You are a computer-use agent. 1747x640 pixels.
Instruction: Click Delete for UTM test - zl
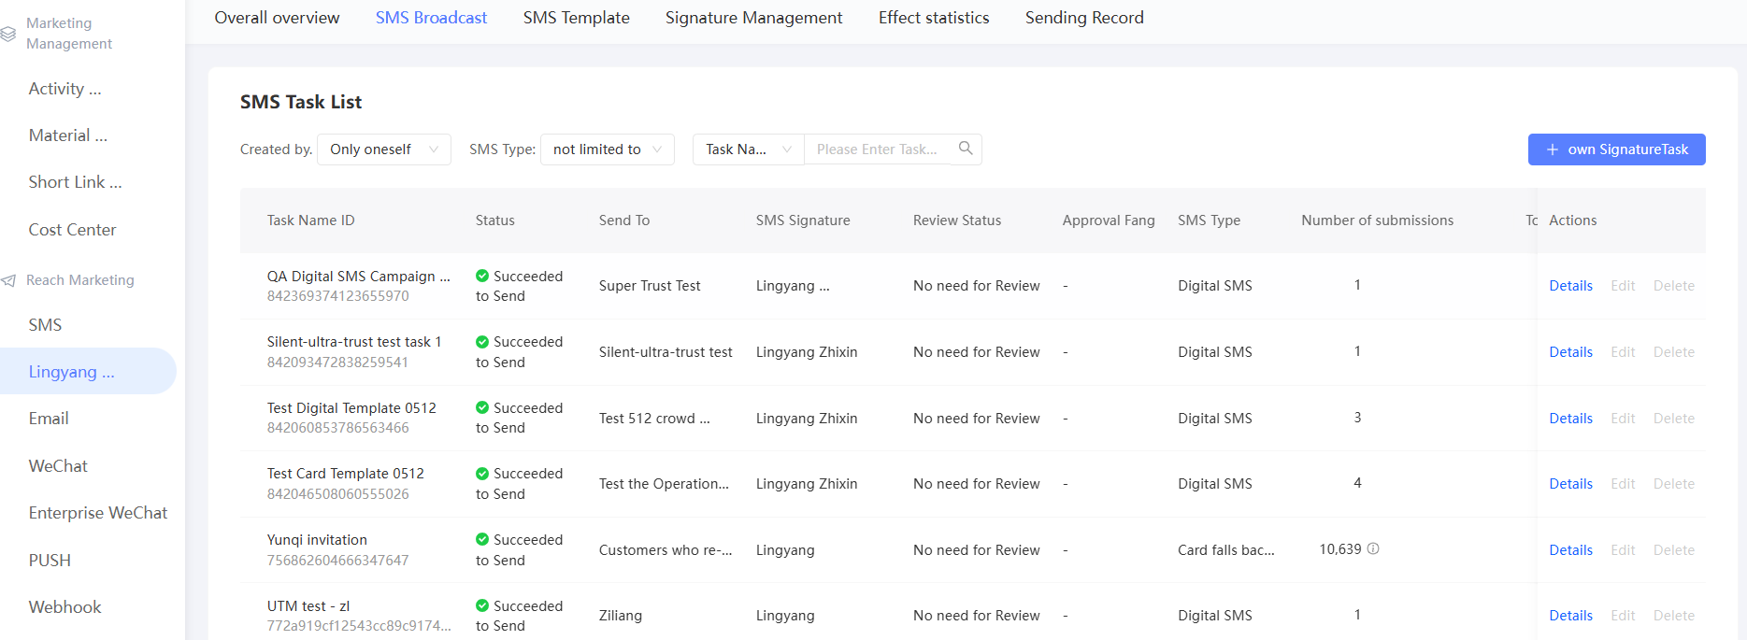coord(1673,616)
